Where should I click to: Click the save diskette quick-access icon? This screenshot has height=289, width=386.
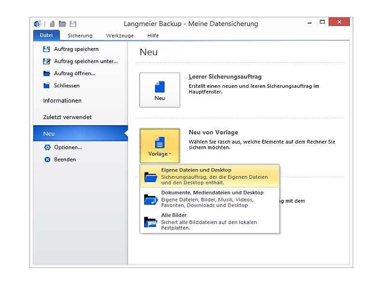coord(73,24)
